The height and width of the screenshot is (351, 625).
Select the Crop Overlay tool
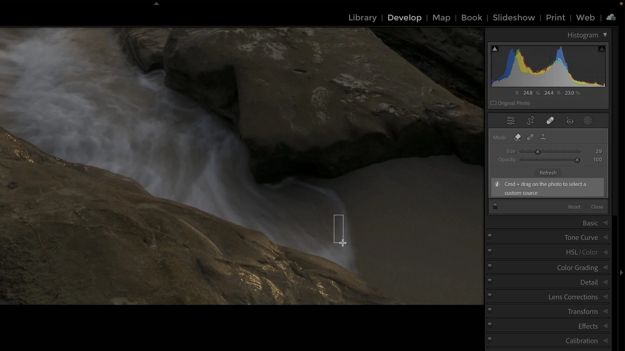pos(531,121)
